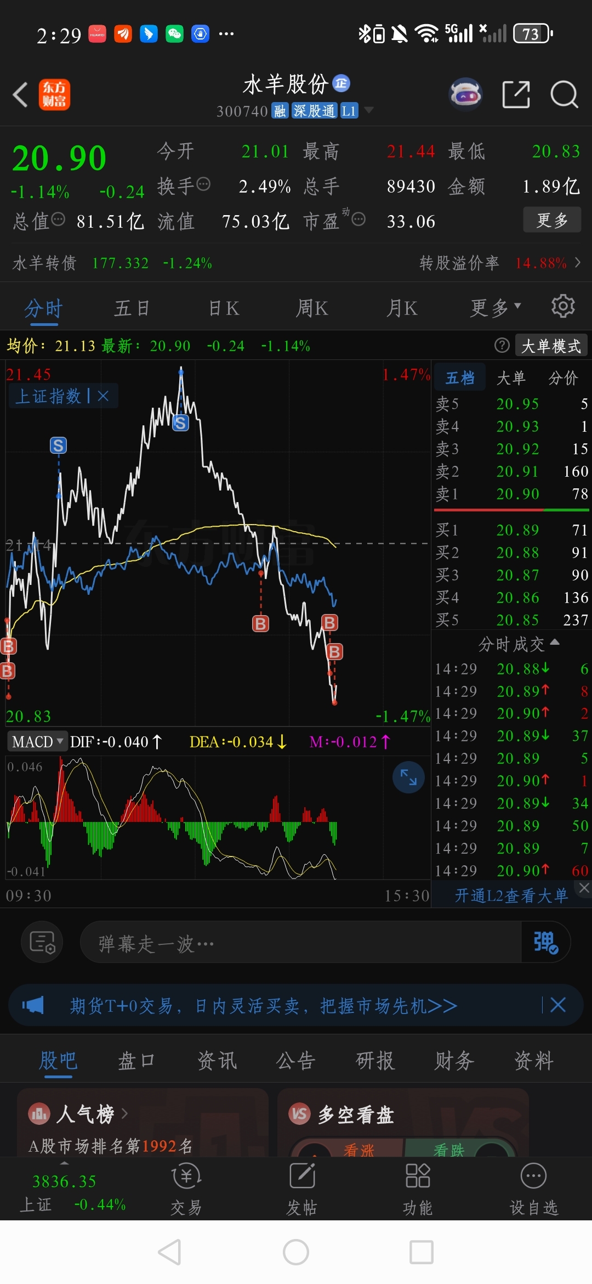This screenshot has height=1284, width=592.
Task: Tap 开通L2查看大单 link
Action: (x=511, y=896)
